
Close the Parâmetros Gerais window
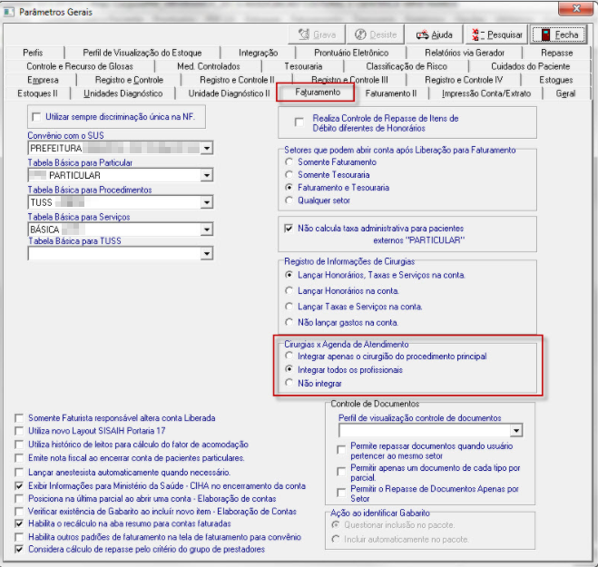coord(576,8)
